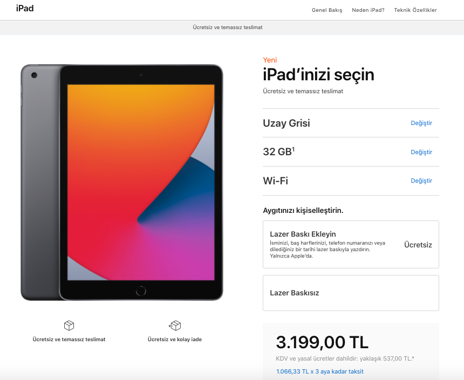The image size is (464, 380).
Task: Change the Uzay Grisi color selection
Action: (421, 123)
